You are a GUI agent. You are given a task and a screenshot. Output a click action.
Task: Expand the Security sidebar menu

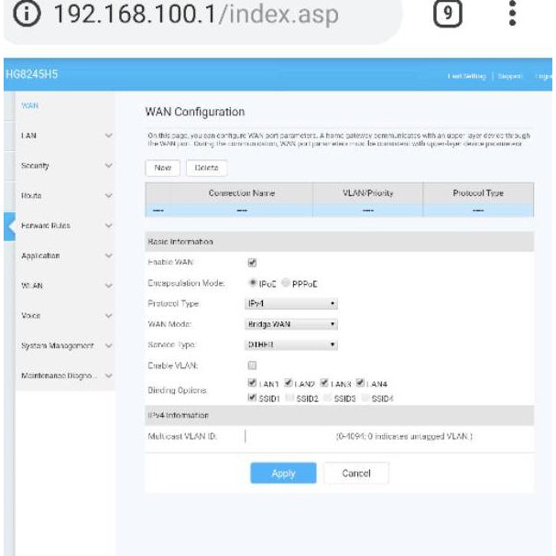64,166
